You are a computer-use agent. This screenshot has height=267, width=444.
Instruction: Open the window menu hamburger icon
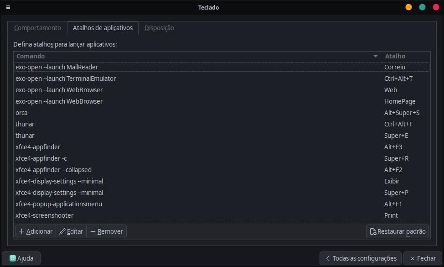click(x=8, y=7)
